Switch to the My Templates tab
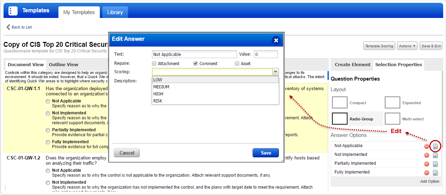The image size is (446, 195). 79,12
